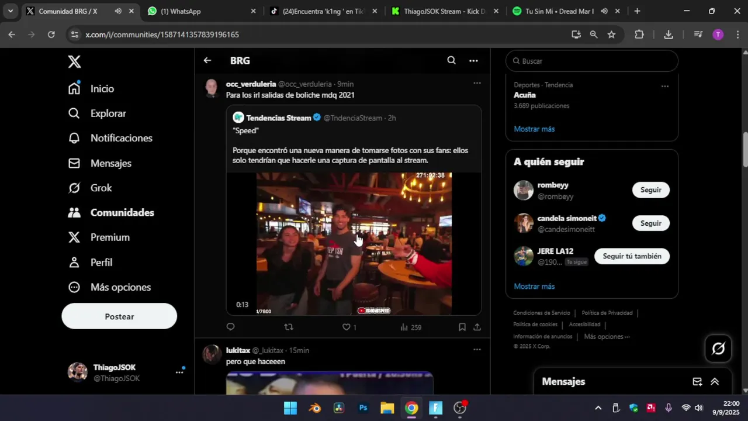This screenshot has width=748, height=421.
Task: Open the tab search dropdown
Action: point(10,11)
